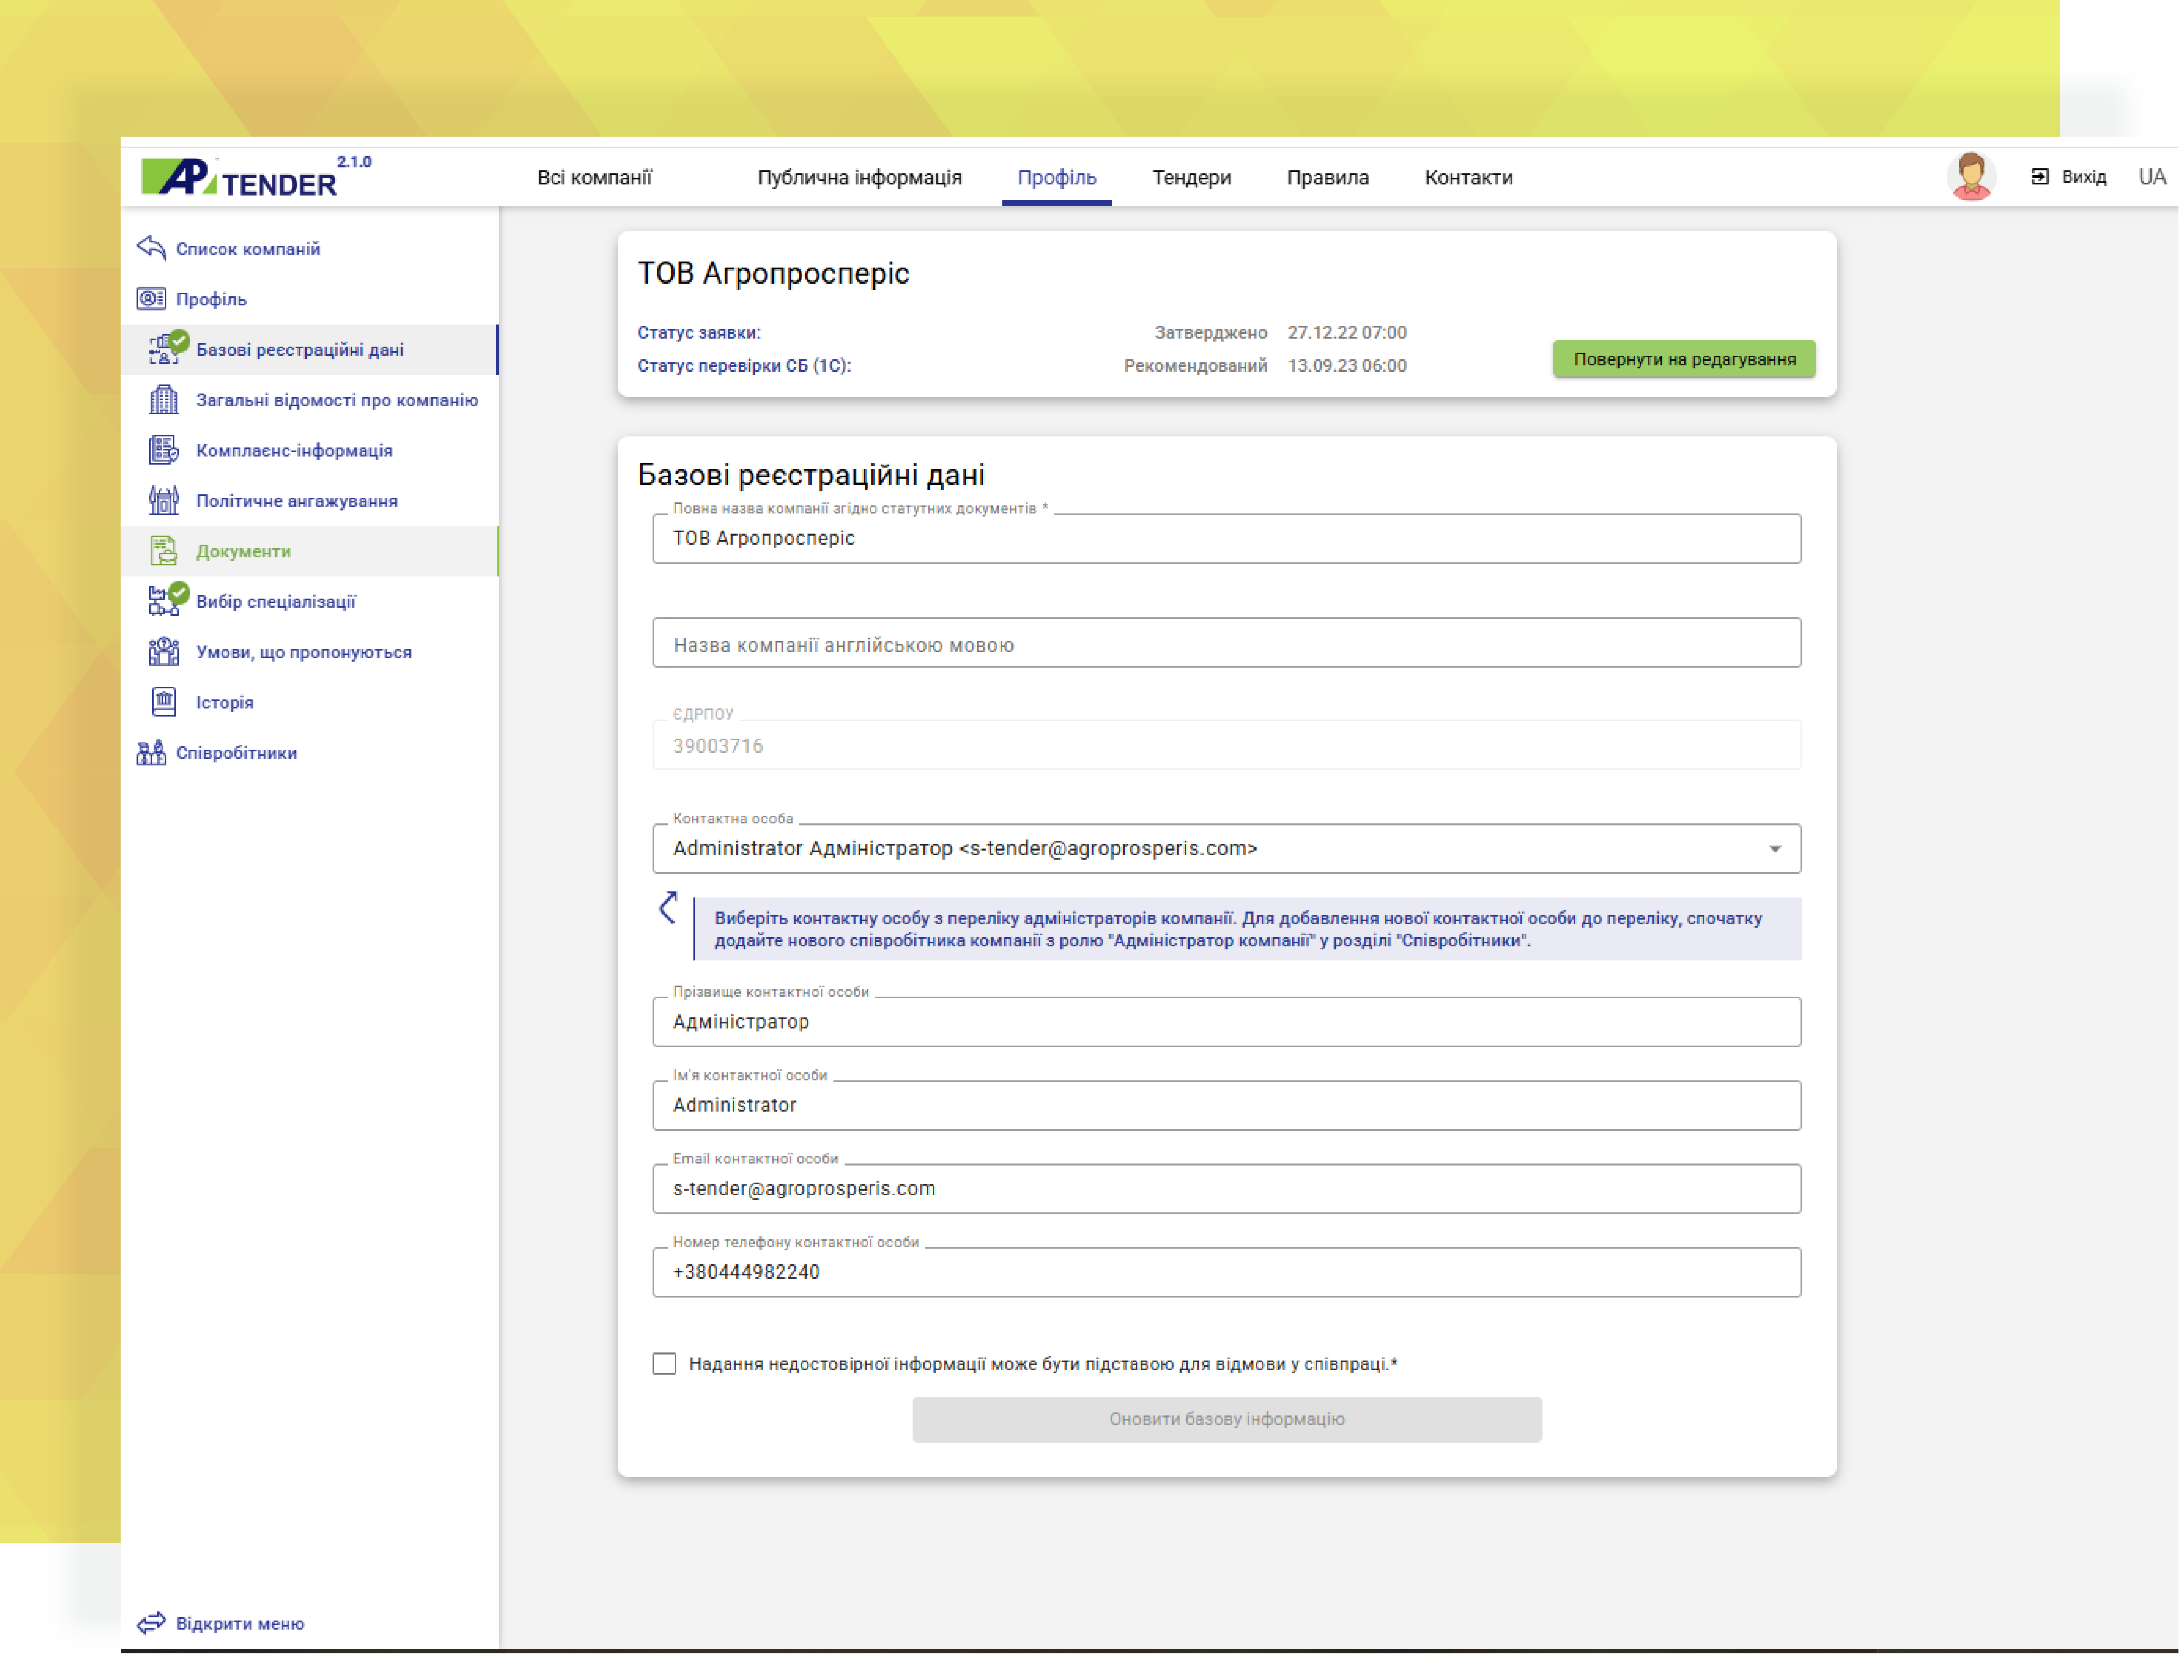
Task: Click the Історія archive icon
Action: (x=163, y=703)
